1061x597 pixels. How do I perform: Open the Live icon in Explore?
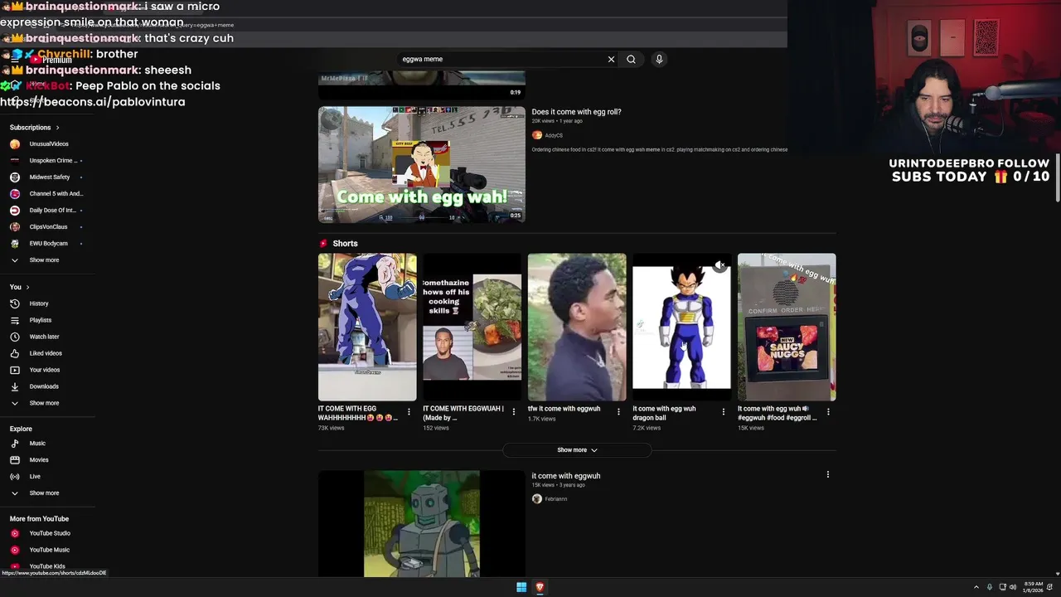[14, 477]
